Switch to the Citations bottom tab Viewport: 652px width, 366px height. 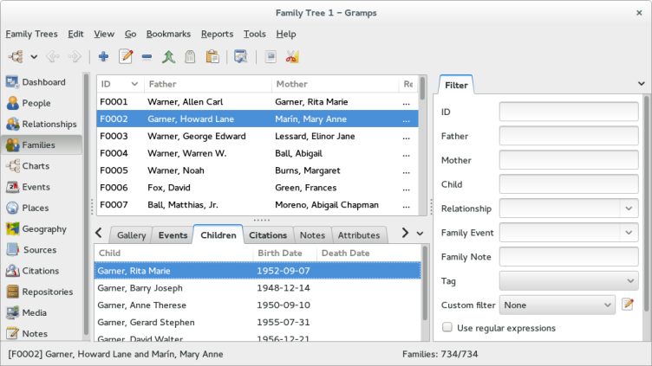pyautogui.click(x=268, y=235)
